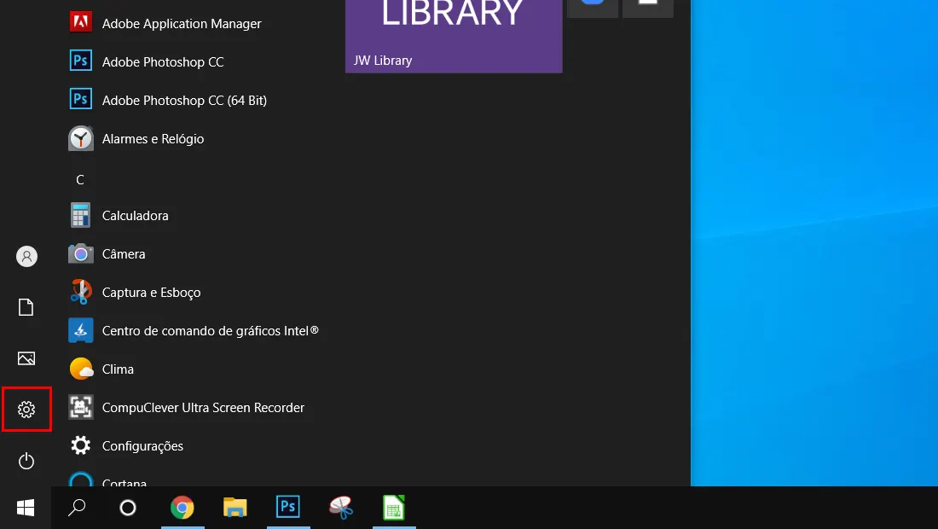Image resolution: width=938 pixels, height=529 pixels.
Task: Click Adobe Application Manager text
Action: [182, 24]
